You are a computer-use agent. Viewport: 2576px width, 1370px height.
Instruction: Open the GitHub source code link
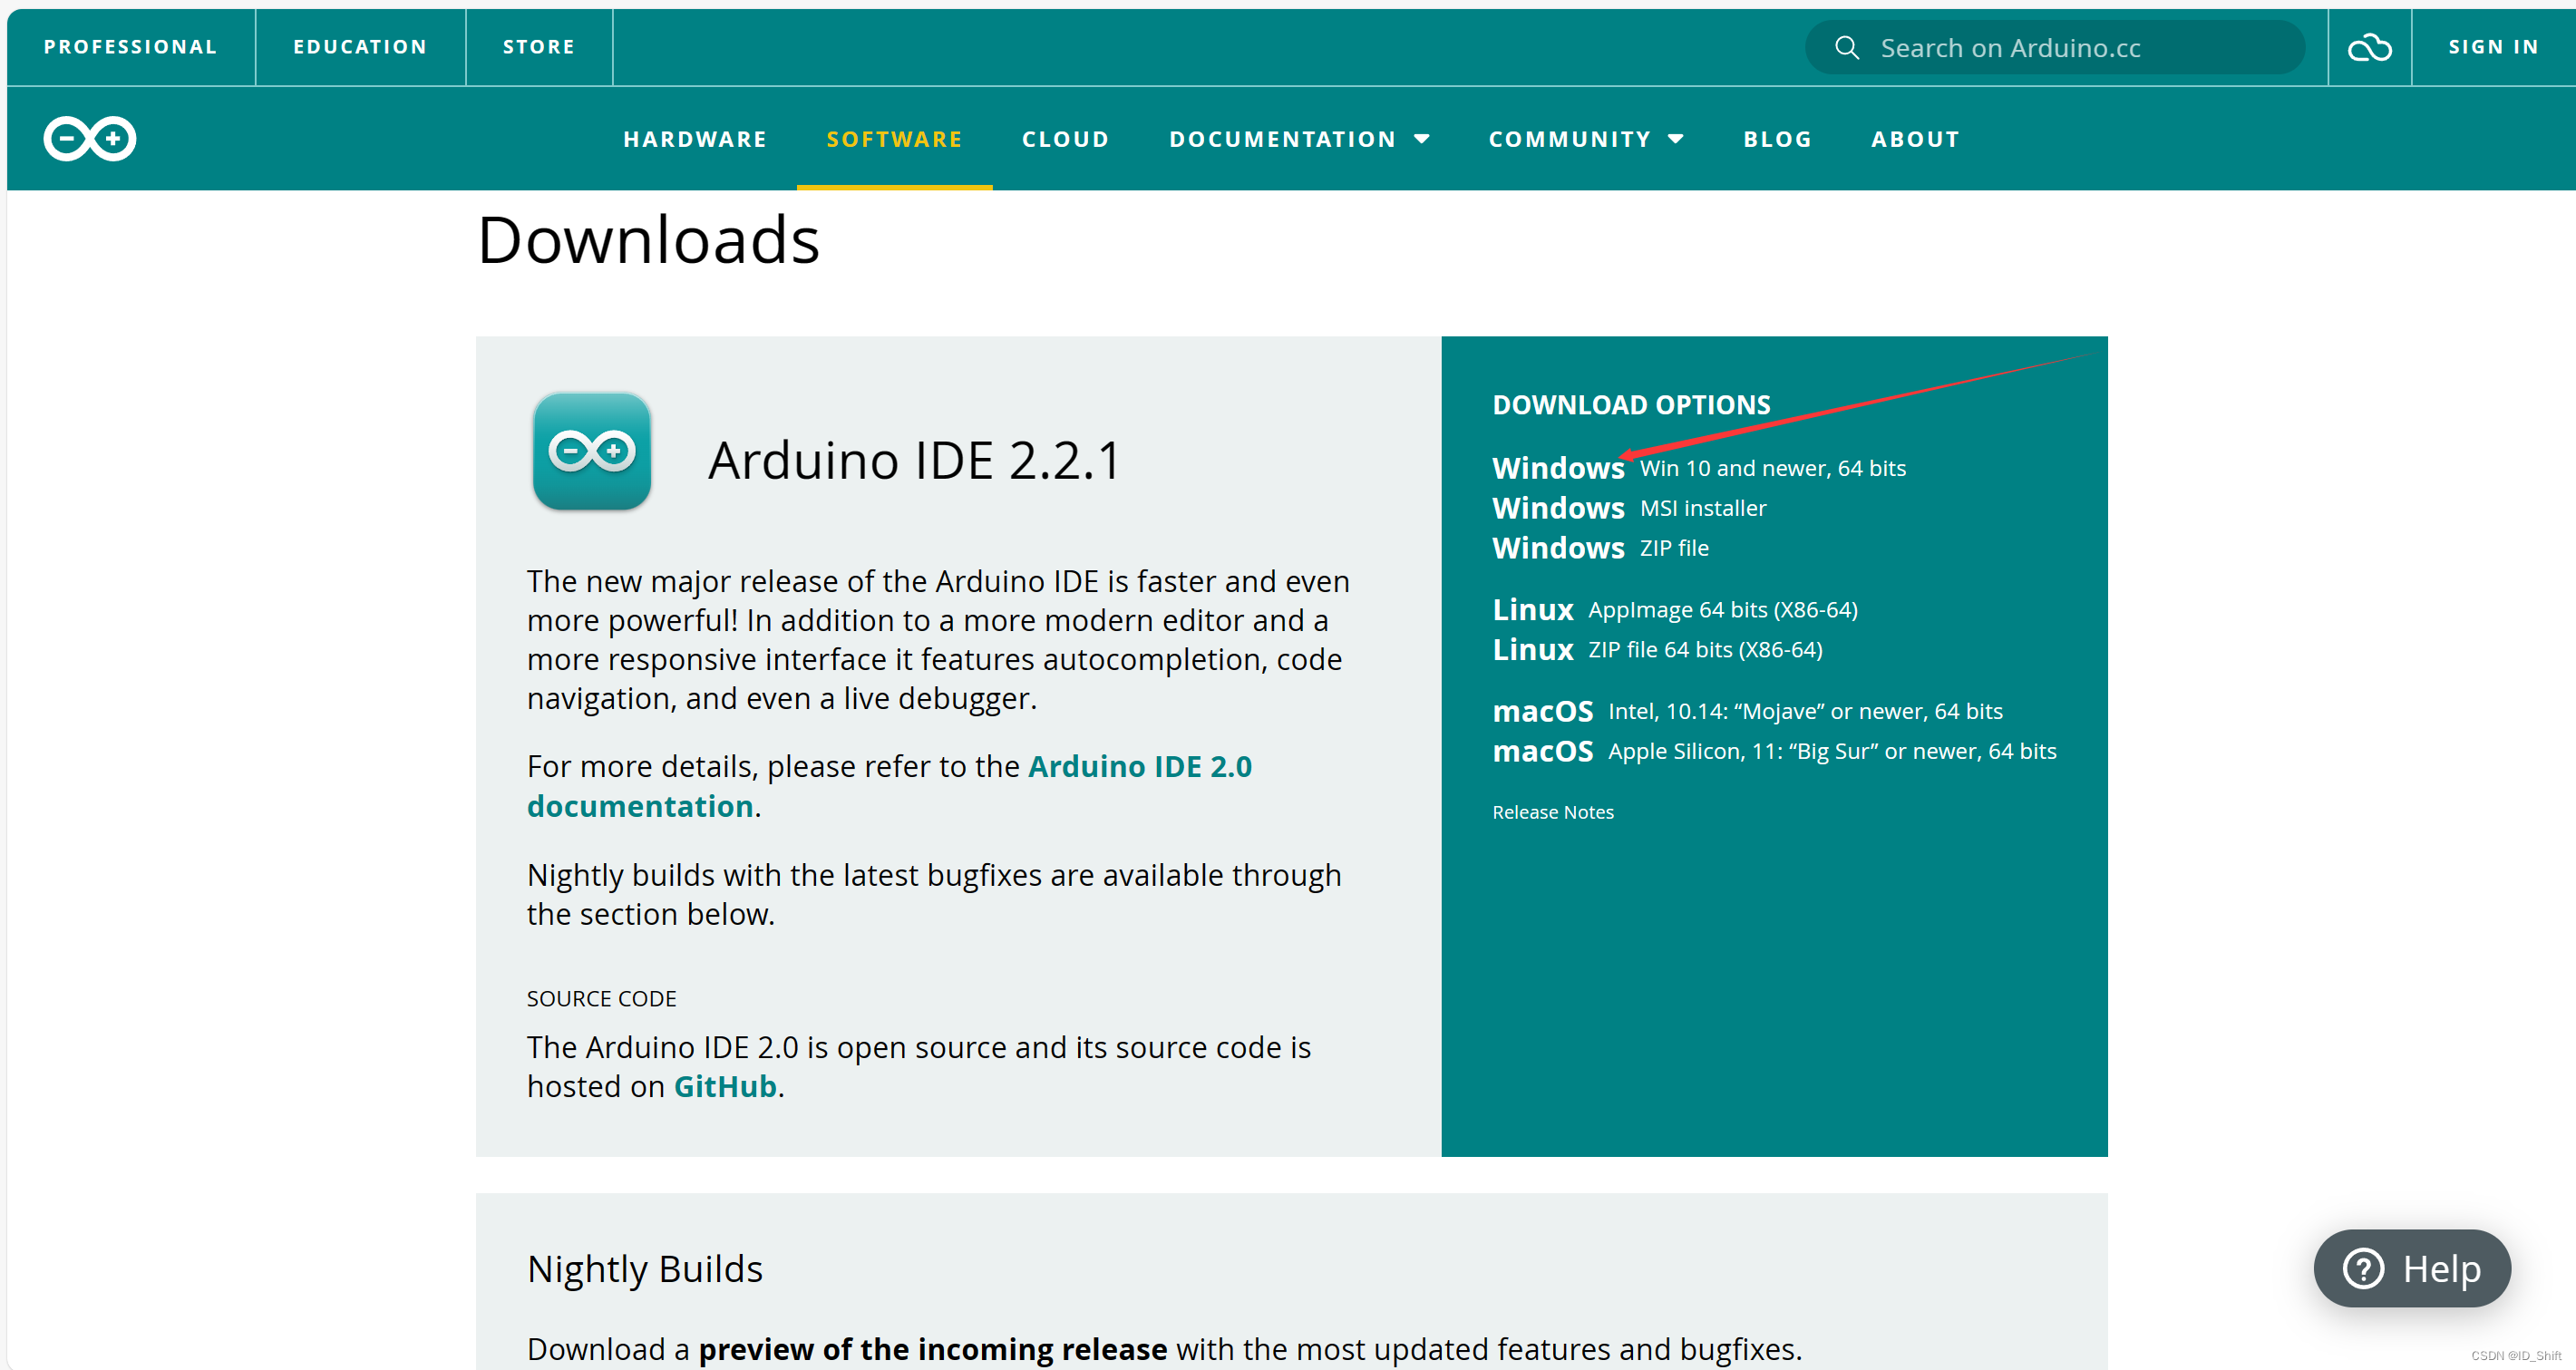[724, 1086]
